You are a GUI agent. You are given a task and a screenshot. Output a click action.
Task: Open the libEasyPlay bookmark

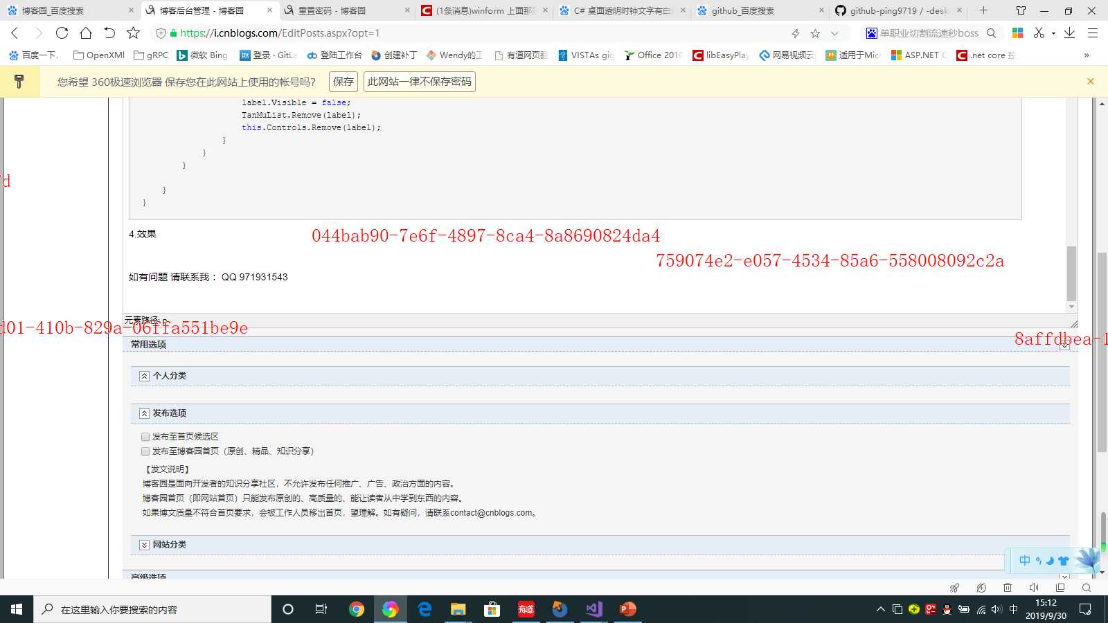pos(721,55)
